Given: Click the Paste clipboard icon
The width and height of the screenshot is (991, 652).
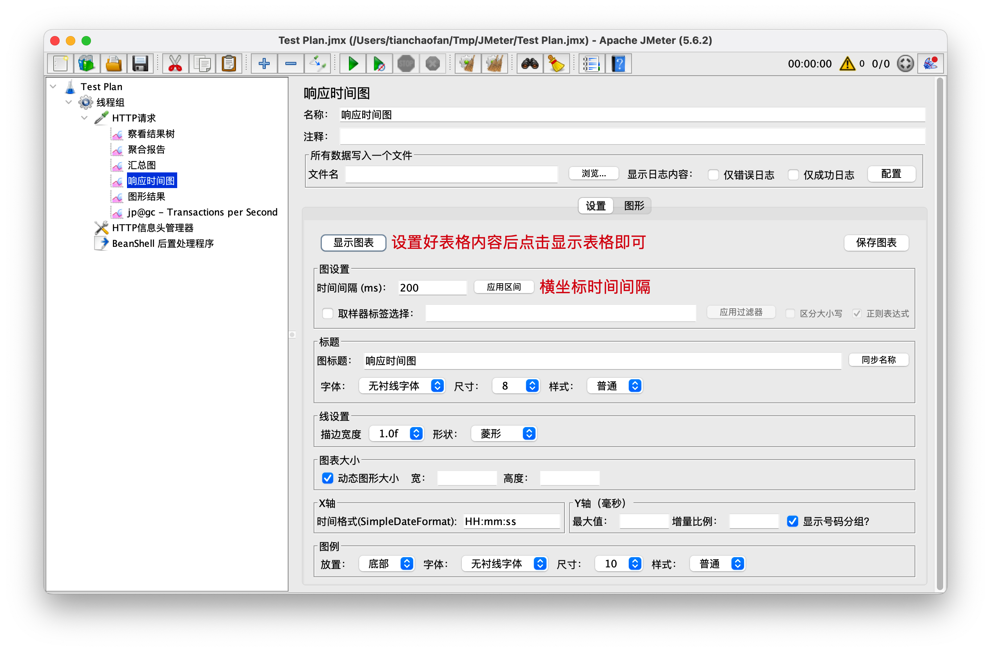Looking at the screenshot, I should click(229, 63).
